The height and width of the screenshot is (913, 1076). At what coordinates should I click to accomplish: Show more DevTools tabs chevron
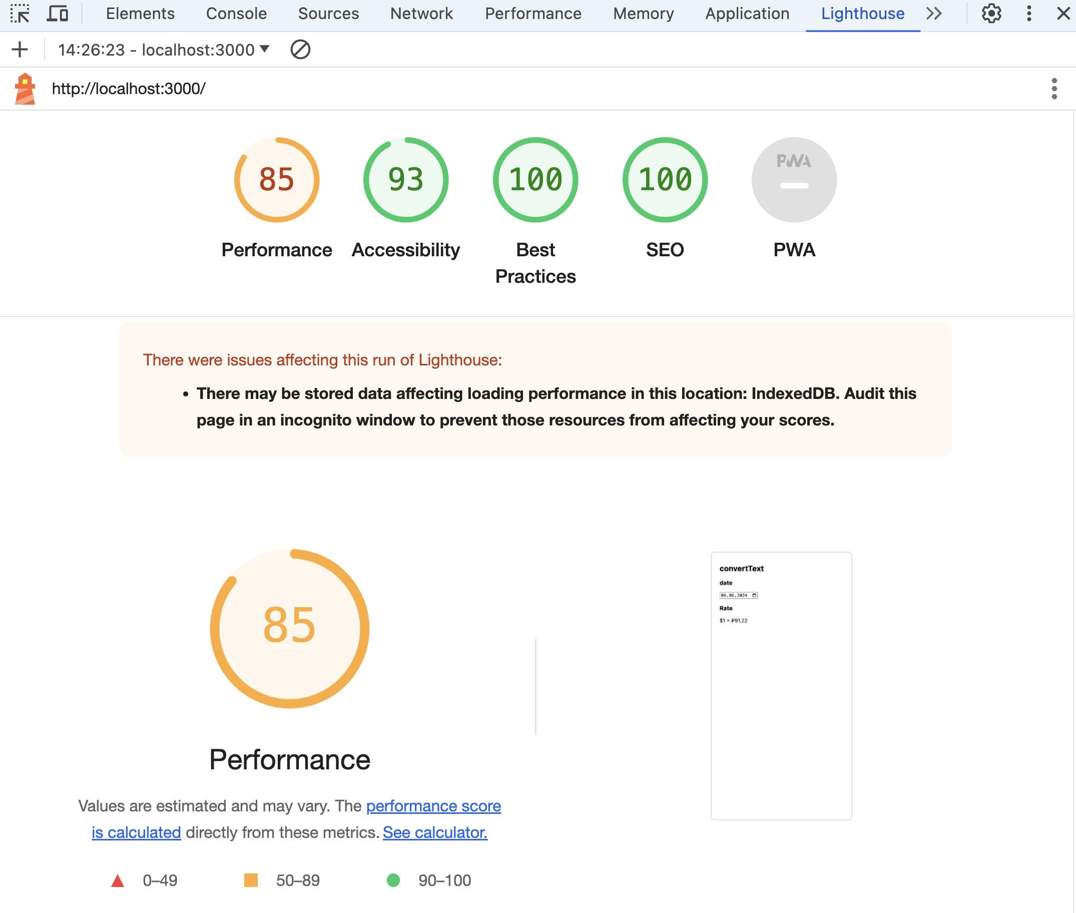934,14
